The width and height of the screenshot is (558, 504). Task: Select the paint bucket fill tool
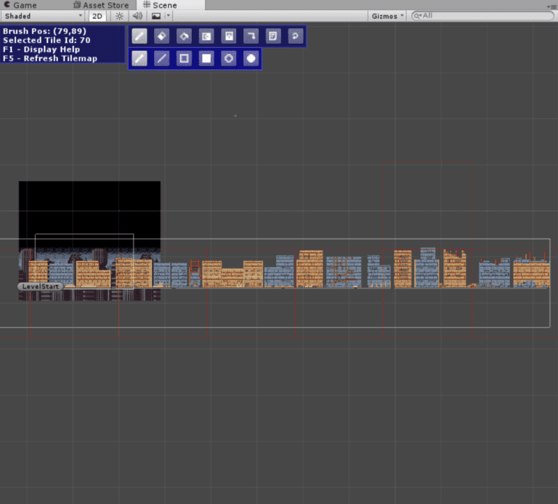[185, 36]
